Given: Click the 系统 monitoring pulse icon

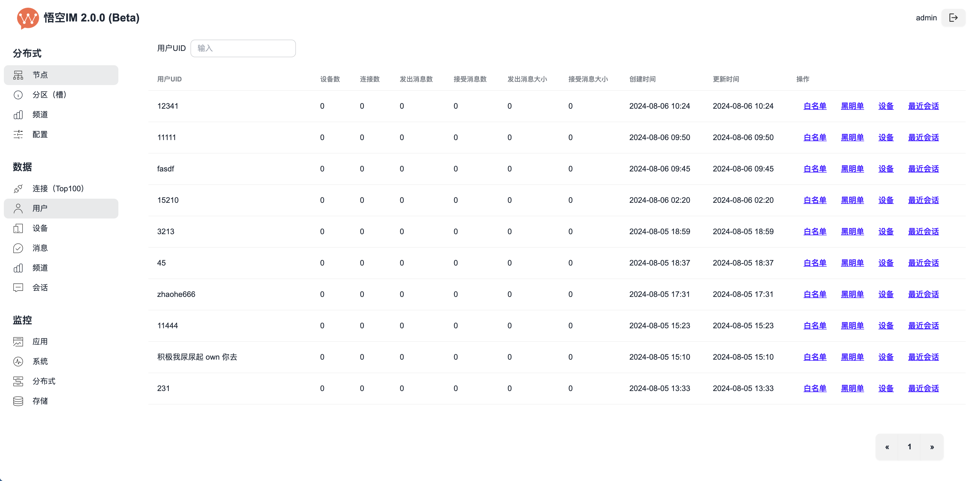Looking at the screenshot, I should [x=18, y=361].
